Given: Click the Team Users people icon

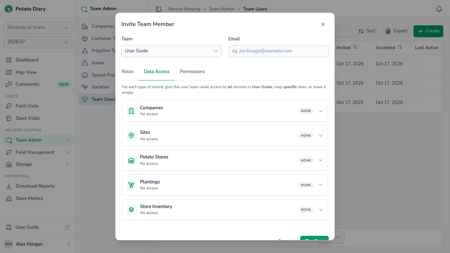Looking at the screenshot, I should 85,99.
